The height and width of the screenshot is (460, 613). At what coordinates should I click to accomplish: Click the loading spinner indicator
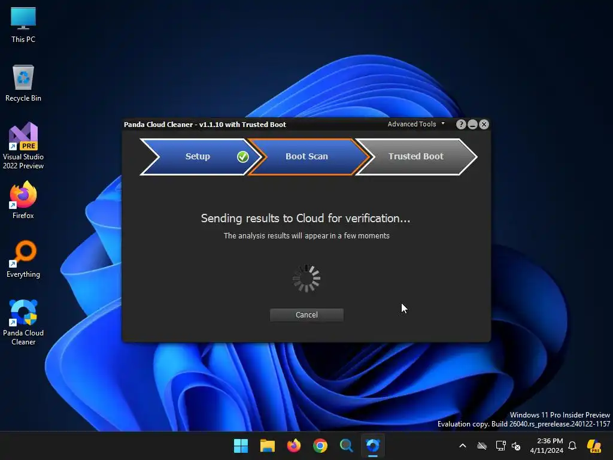[x=306, y=279]
